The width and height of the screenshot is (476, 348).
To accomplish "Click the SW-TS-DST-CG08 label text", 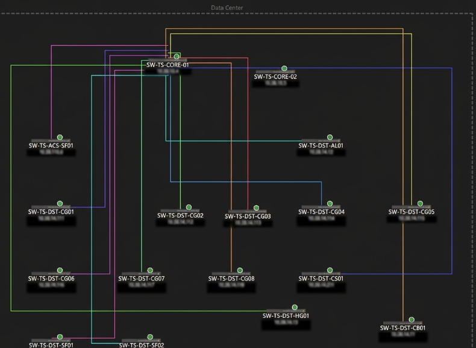I will point(231,279).
